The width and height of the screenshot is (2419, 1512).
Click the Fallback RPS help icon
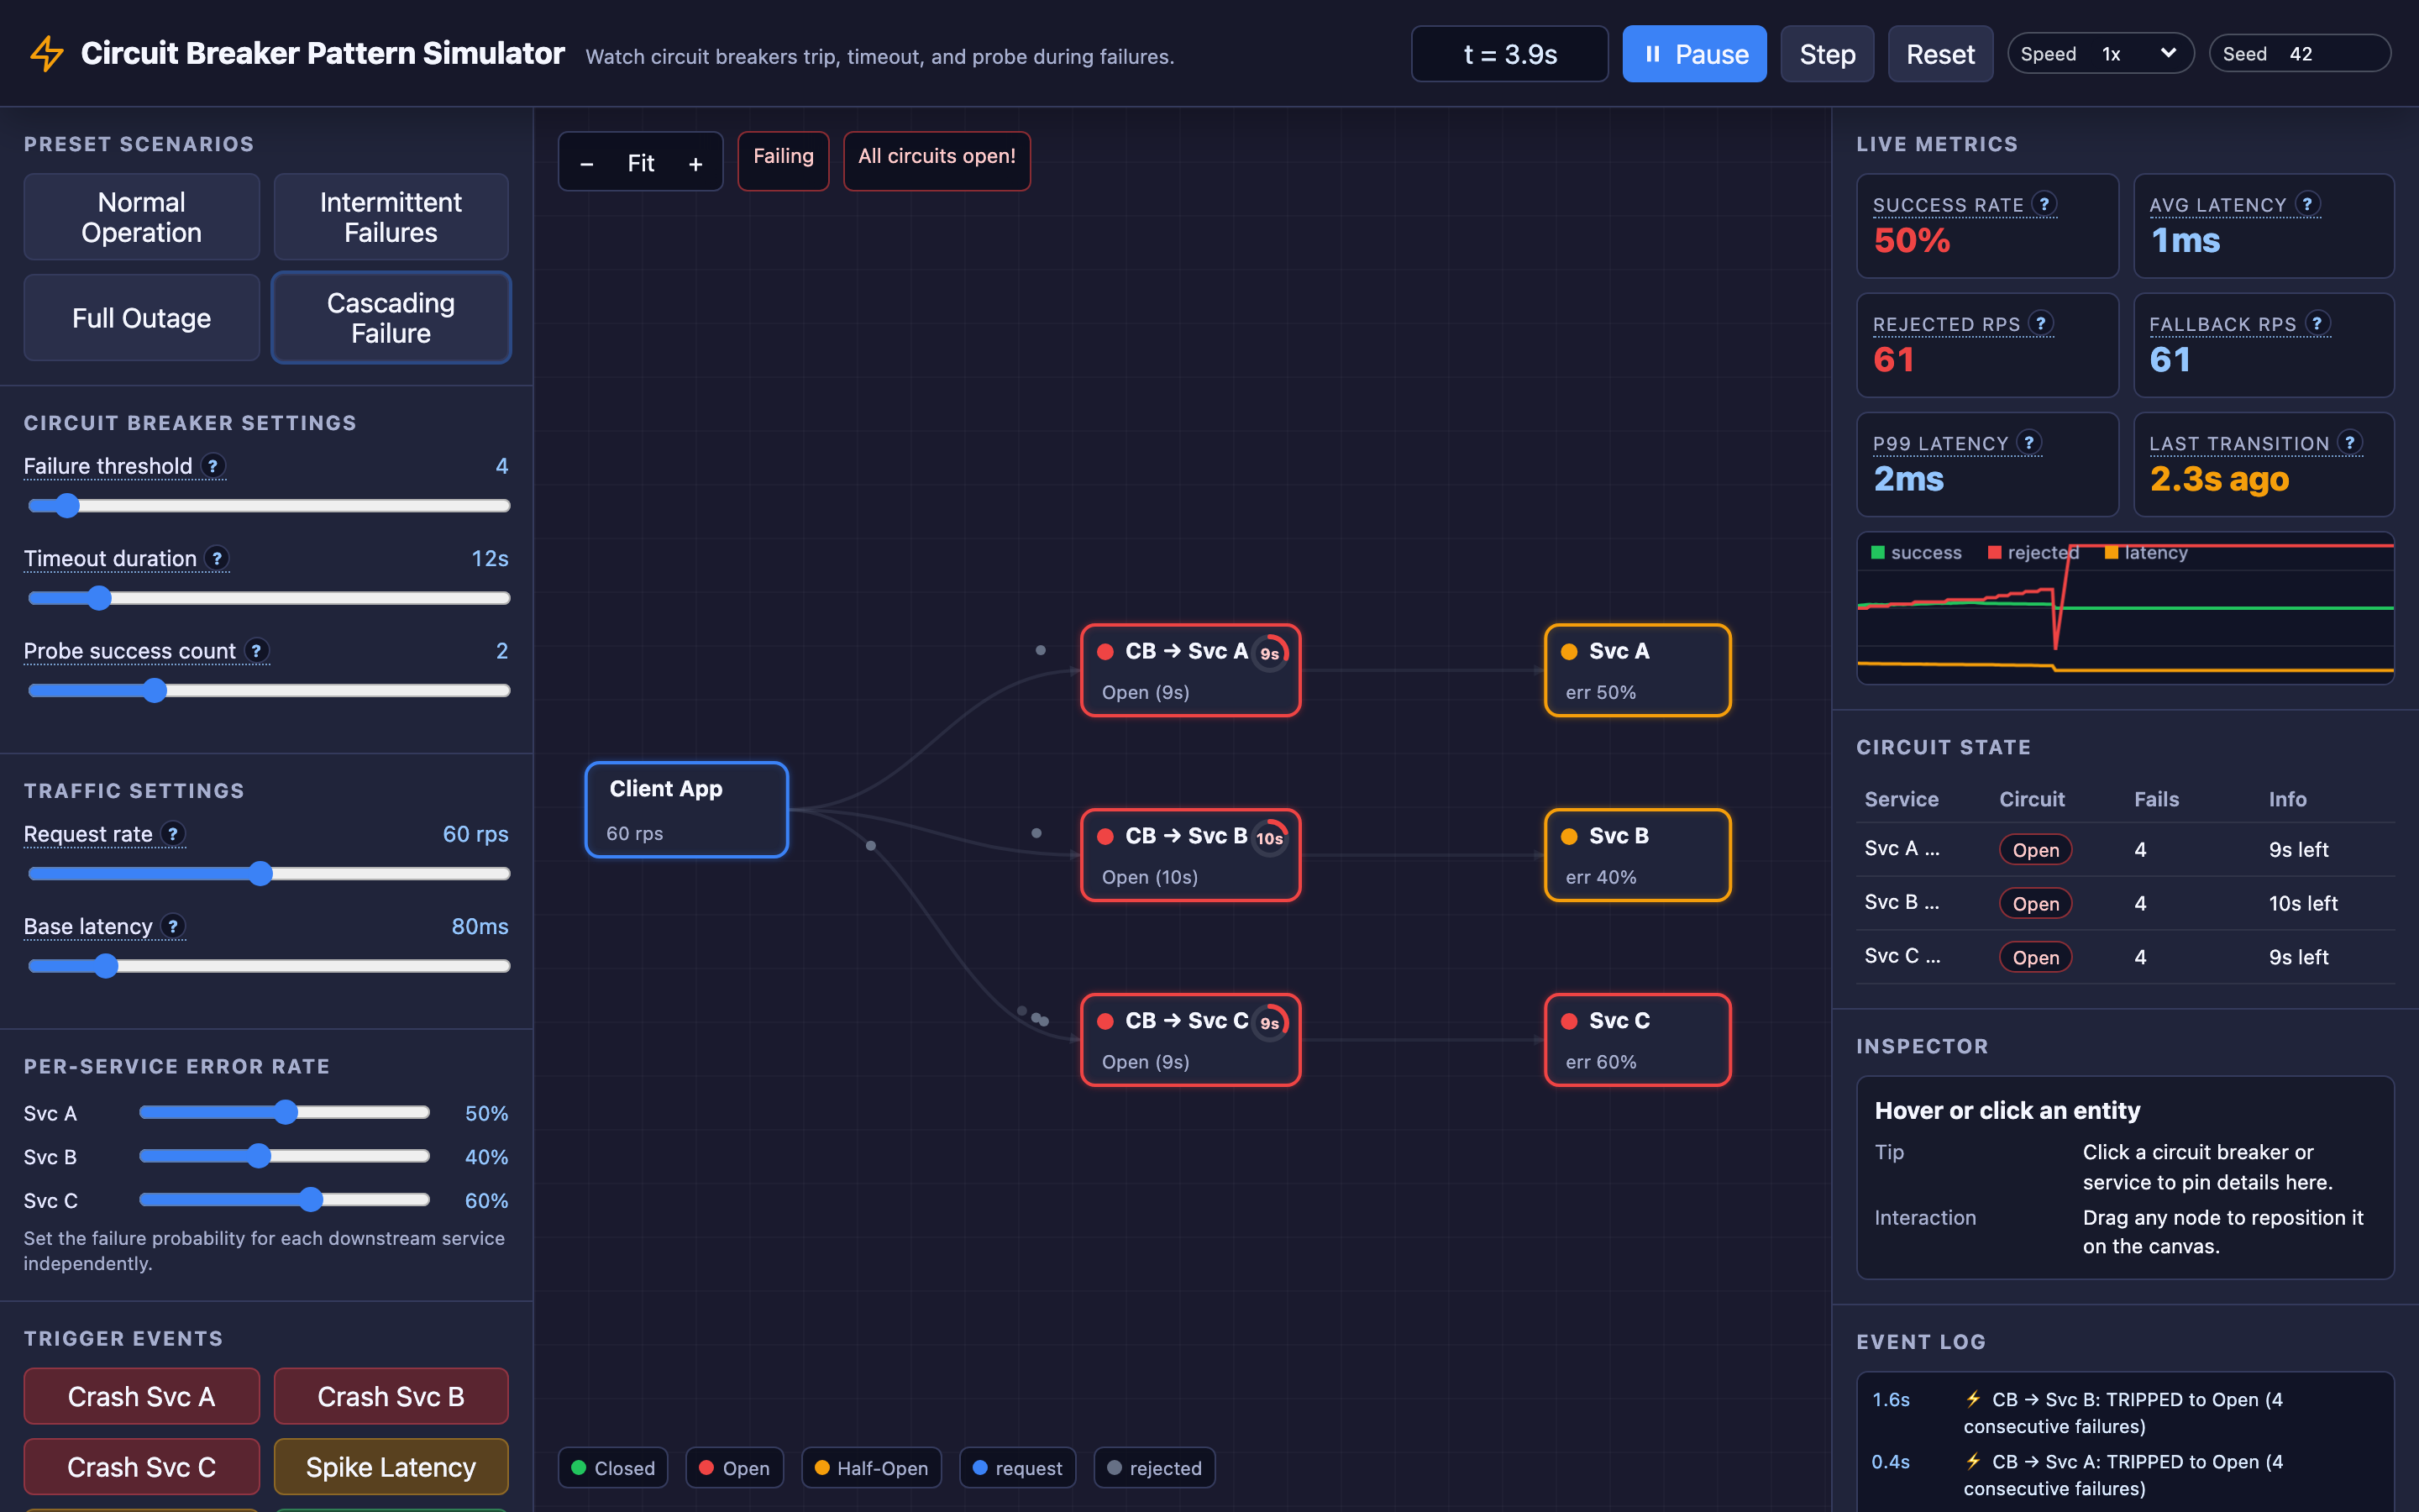pos(2317,323)
